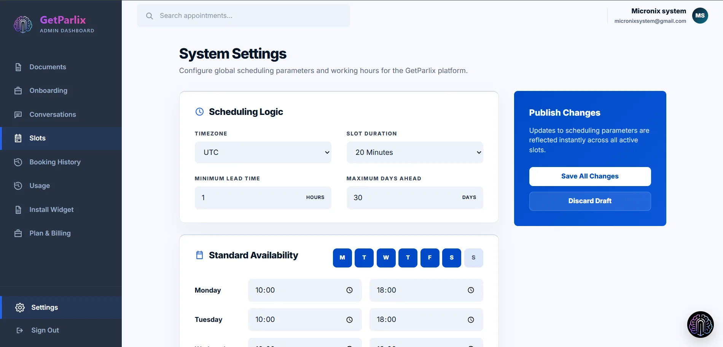
Task: Sign Out of the dashboard
Action: tap(61, 330)
